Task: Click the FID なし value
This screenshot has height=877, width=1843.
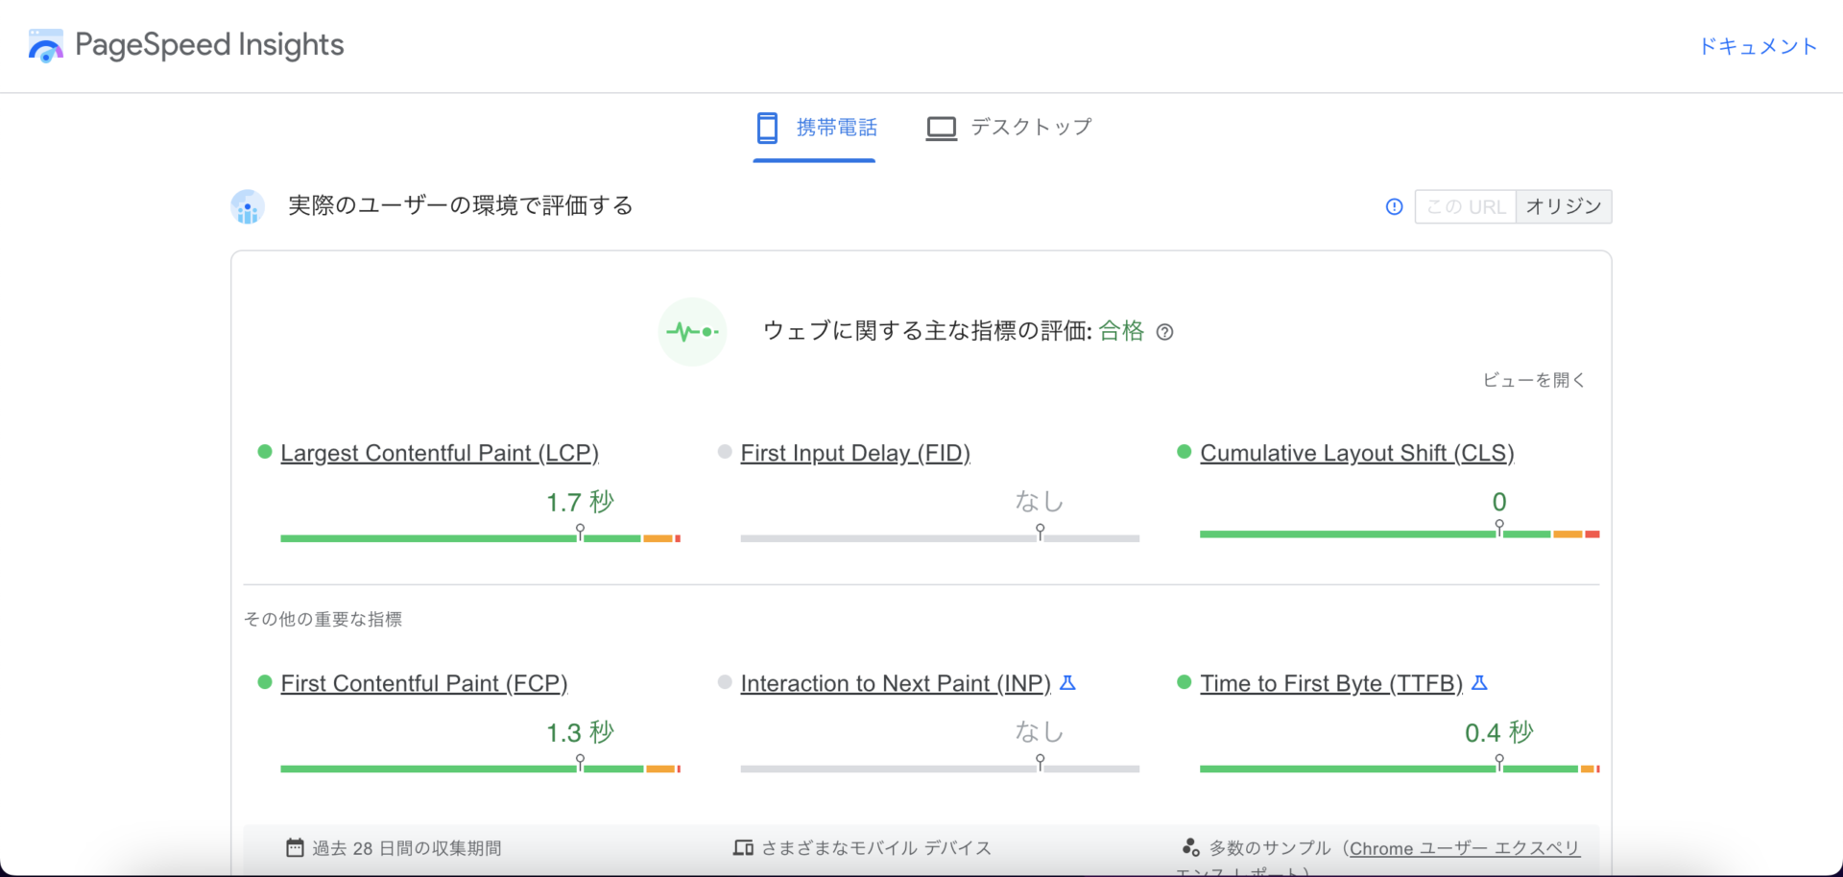Action: pos(1040,501)
